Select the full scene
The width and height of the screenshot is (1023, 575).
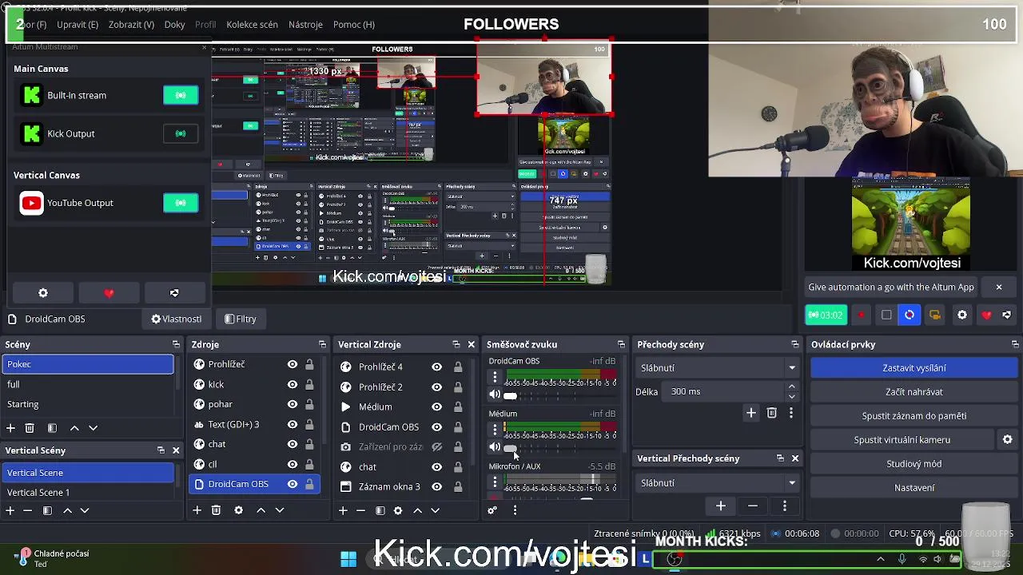click(88, 384)
